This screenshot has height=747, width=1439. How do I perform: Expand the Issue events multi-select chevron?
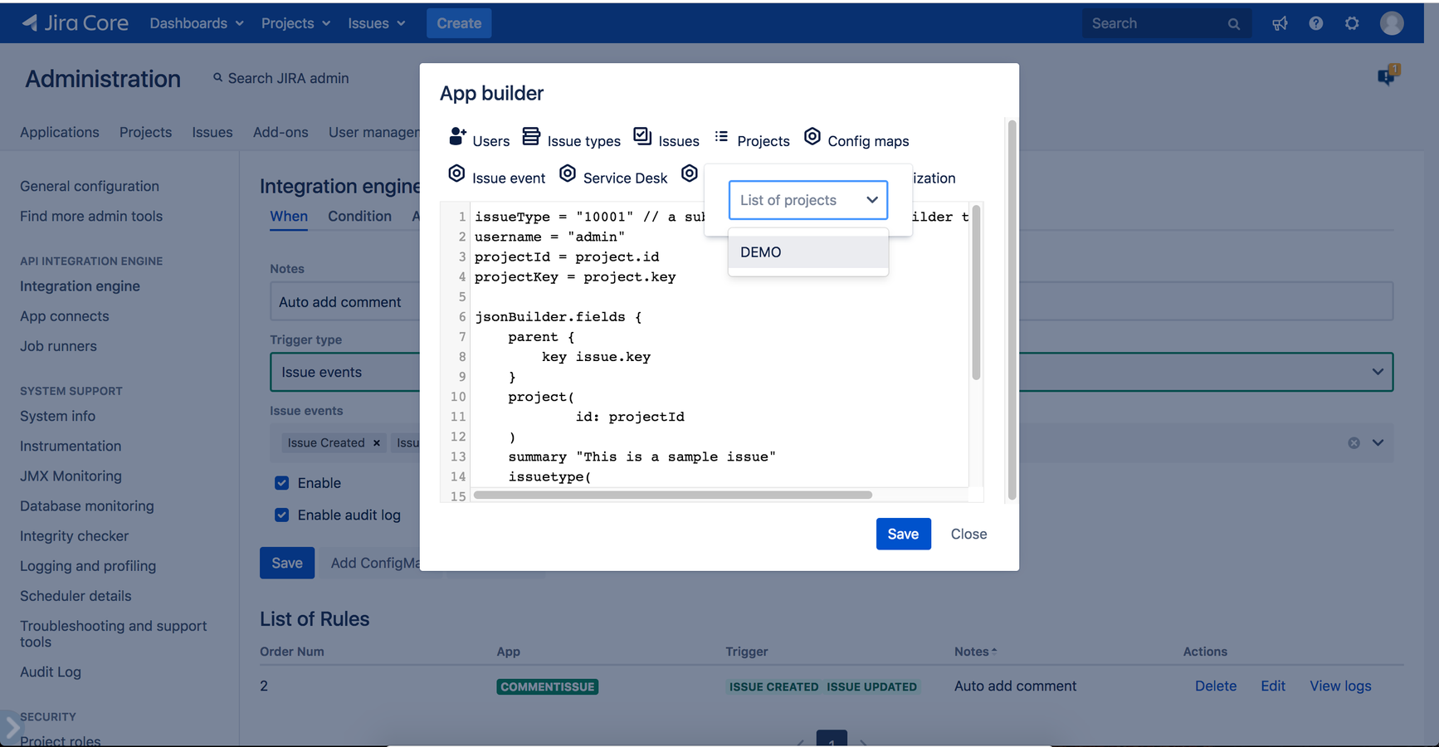(x=1378, y=443)
